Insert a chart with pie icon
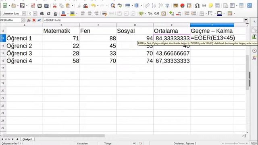The height and width of the screenshot is (145, 258). (x=182, y=6)
